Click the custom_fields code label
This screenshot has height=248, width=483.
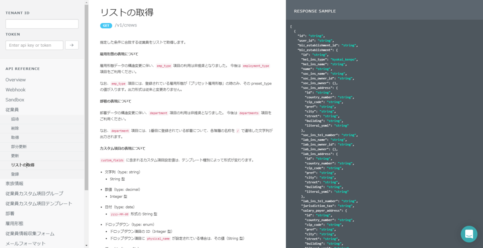pos(112,160)
